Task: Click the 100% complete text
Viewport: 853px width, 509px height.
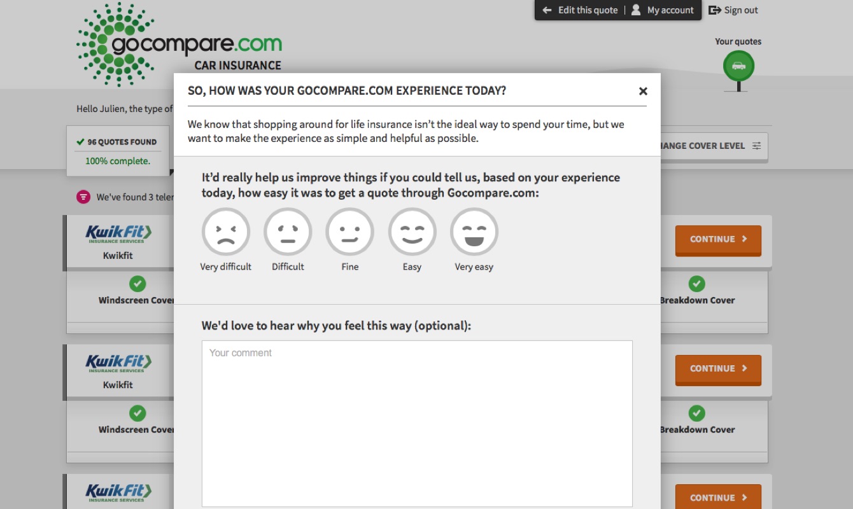Action: 118,161
